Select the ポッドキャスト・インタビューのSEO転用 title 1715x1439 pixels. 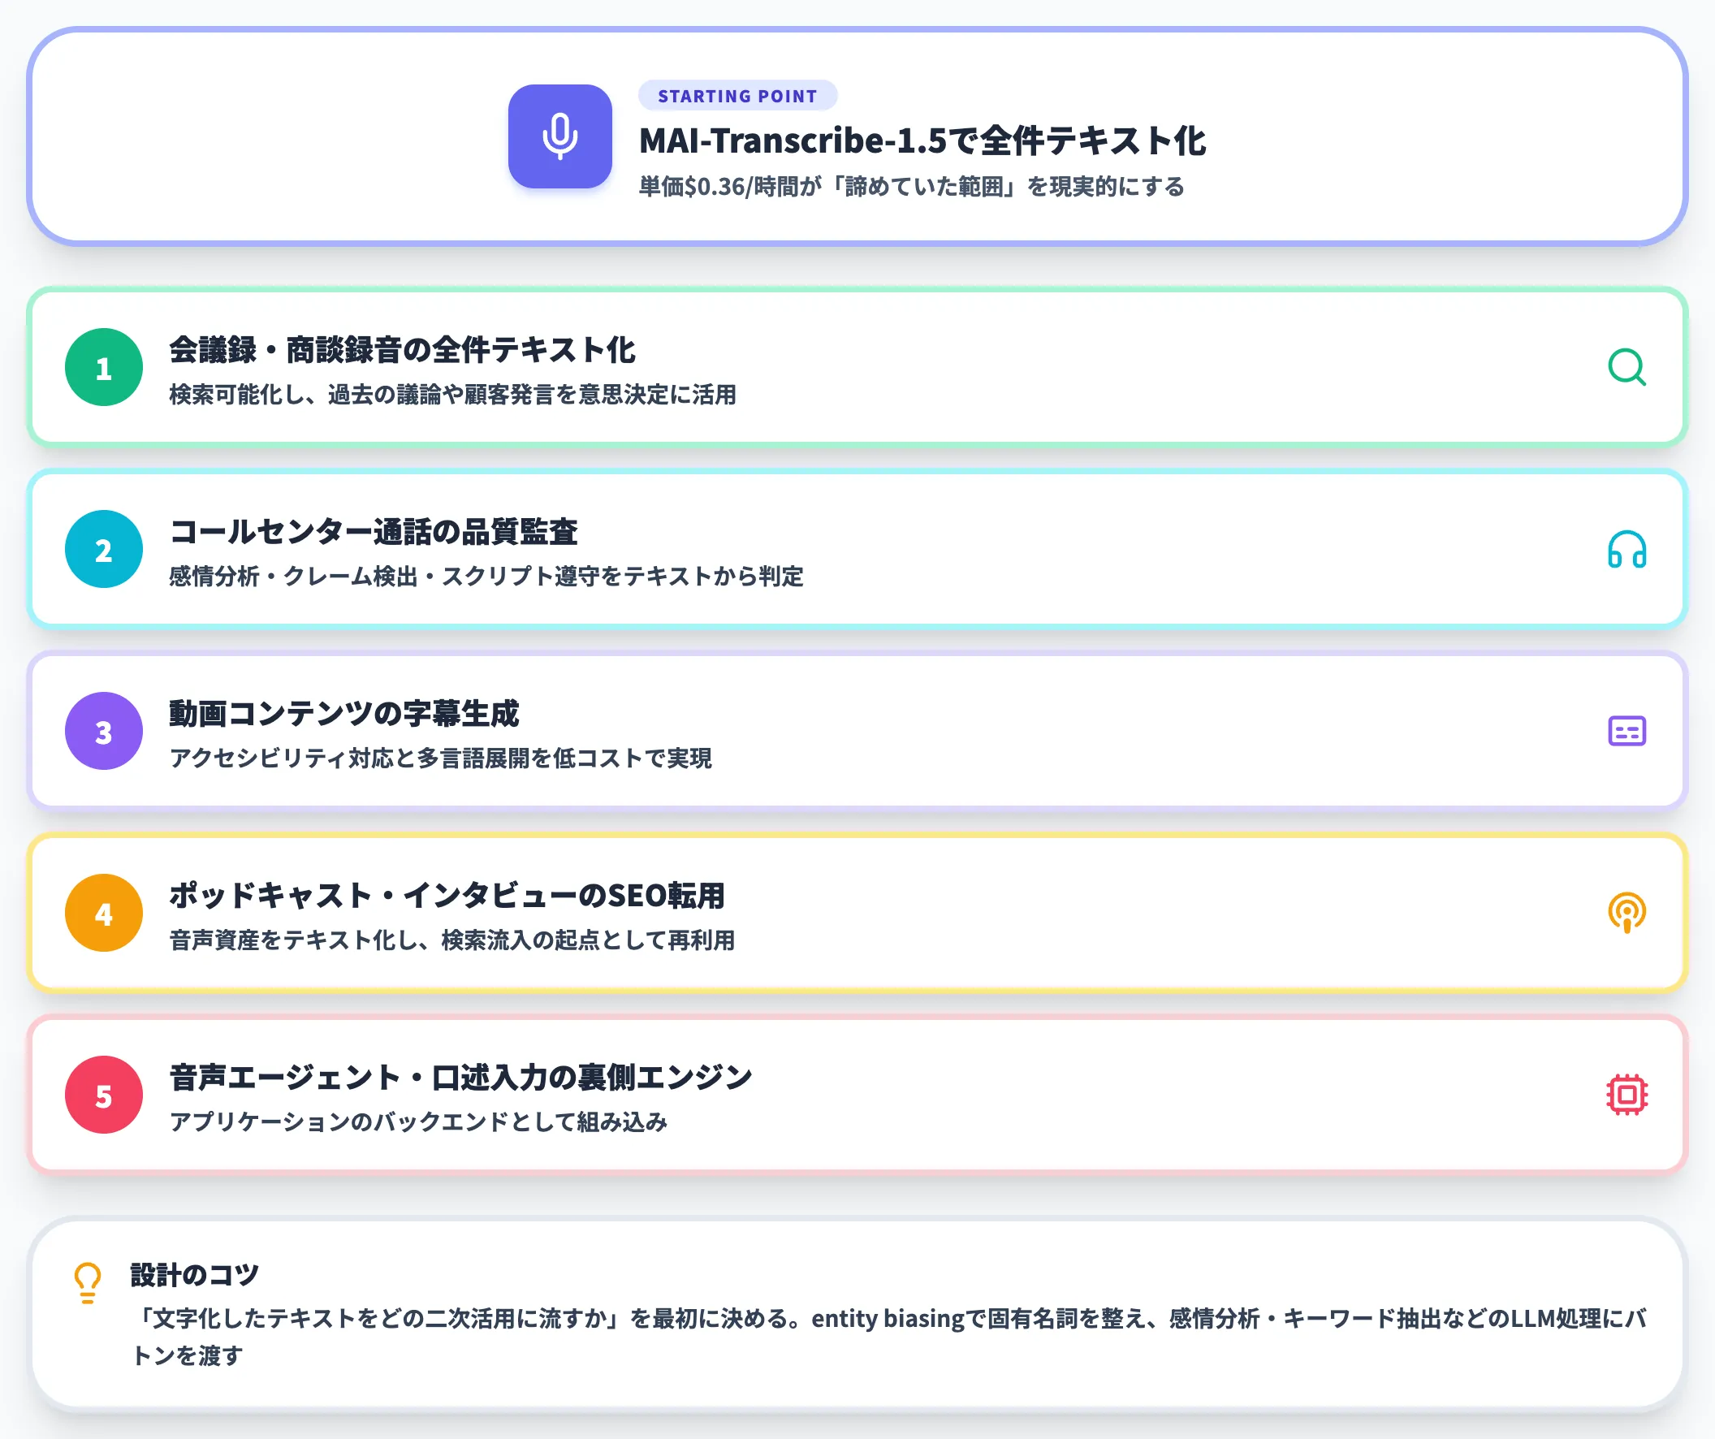point(447,895)
